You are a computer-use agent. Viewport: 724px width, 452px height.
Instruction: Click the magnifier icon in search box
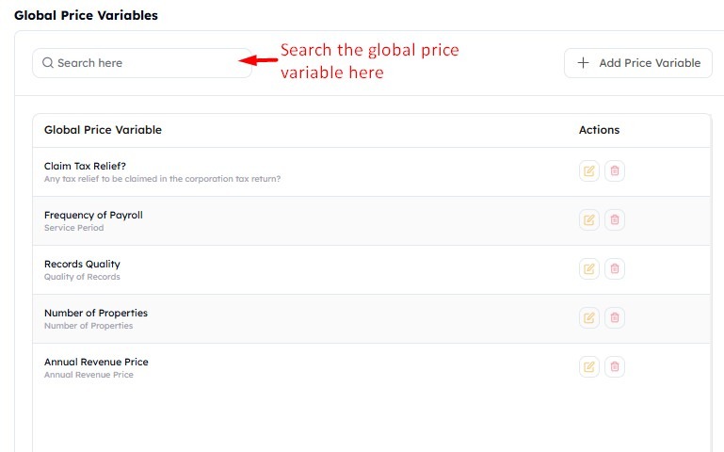48,63
